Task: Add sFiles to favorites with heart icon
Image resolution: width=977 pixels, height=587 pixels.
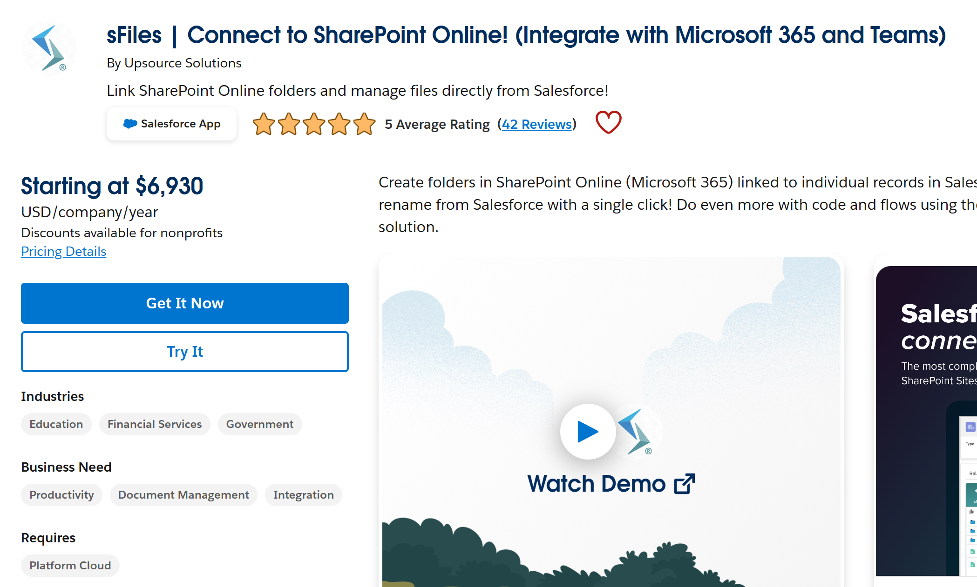Action: 608,122
